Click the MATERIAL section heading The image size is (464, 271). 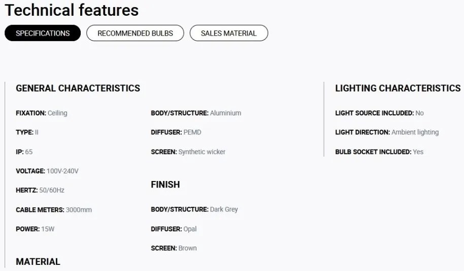pyautogui.click(x=38, y=261)
